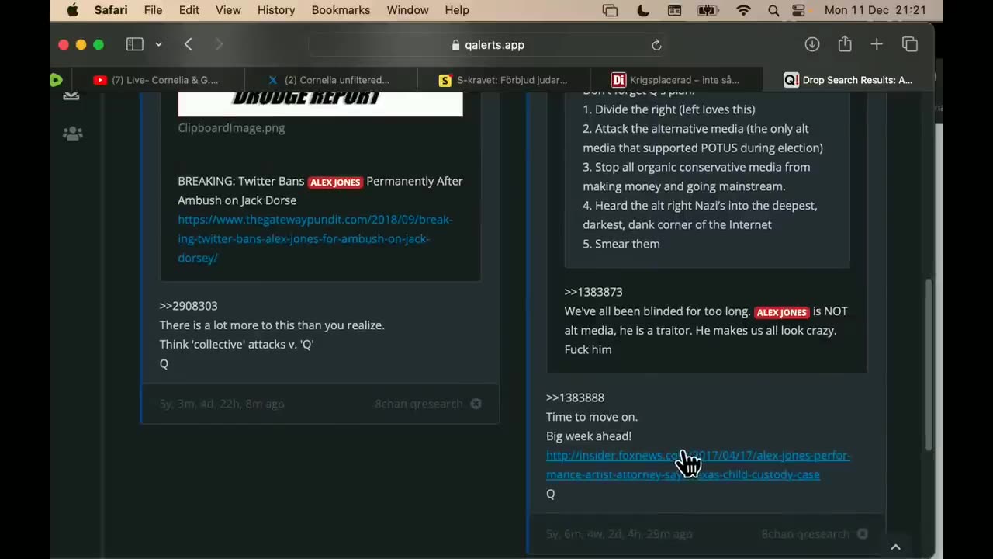Click ClipboardImage.png filename

pos(231,127)
